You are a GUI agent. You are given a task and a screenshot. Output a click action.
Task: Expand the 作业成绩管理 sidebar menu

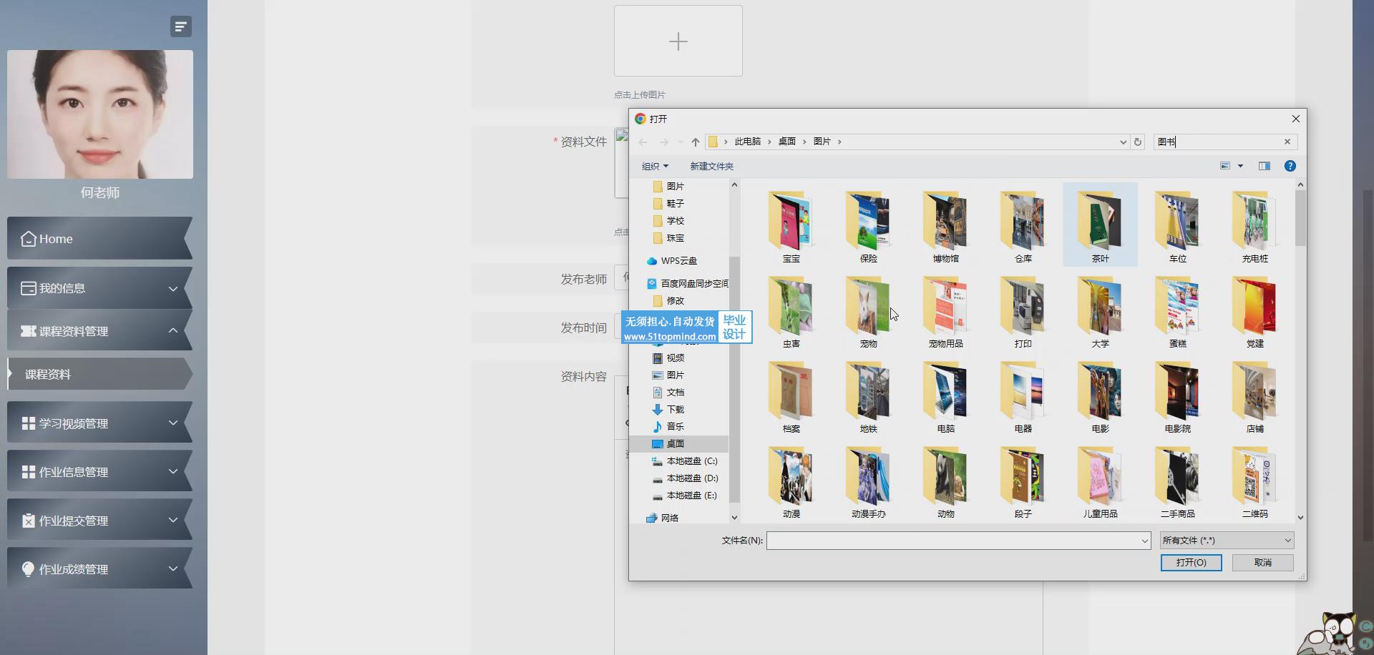click(x=99, y=568)
